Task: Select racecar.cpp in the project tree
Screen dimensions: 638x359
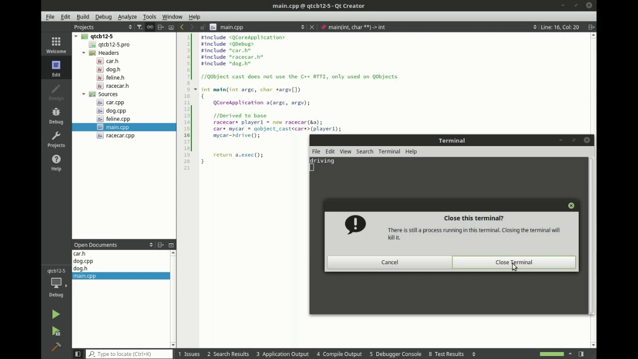Action: click(120, 136)
